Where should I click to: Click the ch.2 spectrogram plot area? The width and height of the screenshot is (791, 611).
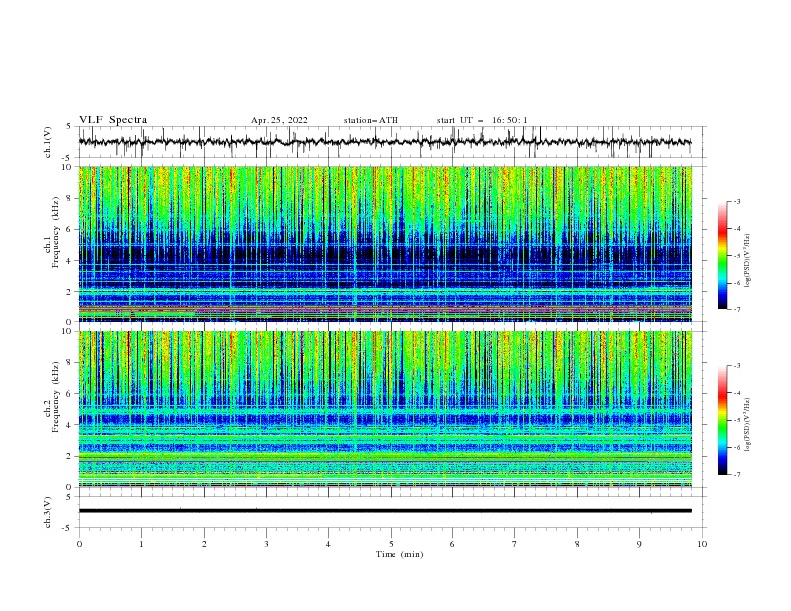(385, 409)
